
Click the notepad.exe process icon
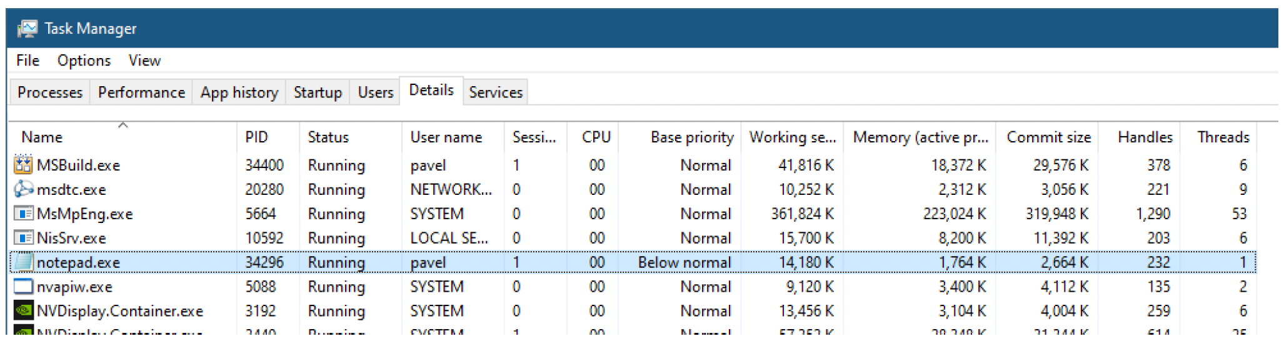tap(23, 262)
